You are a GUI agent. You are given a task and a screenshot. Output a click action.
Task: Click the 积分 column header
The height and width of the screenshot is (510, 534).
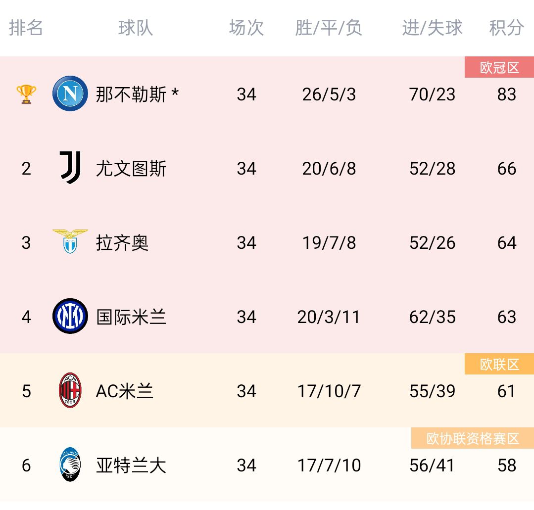(x=506, y=28)
